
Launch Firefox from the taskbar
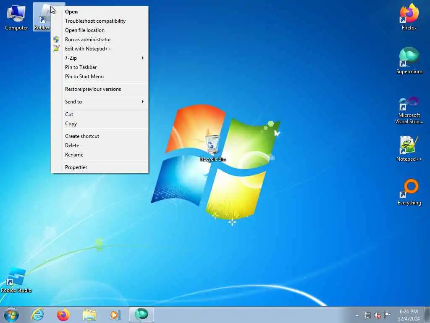click(x=63, y=315)
